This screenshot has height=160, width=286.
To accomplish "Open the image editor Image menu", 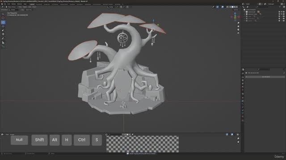I will pos(12,134).
